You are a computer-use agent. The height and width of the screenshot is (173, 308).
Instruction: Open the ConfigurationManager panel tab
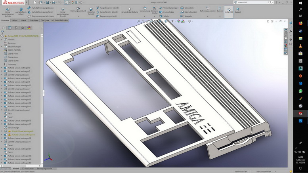[x=16, y=28]
